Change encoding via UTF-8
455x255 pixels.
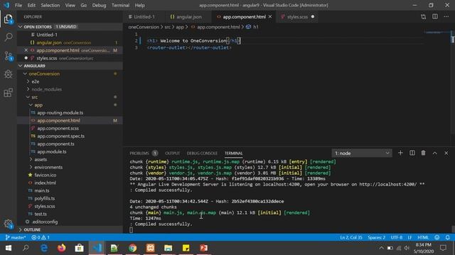[396, 237]
